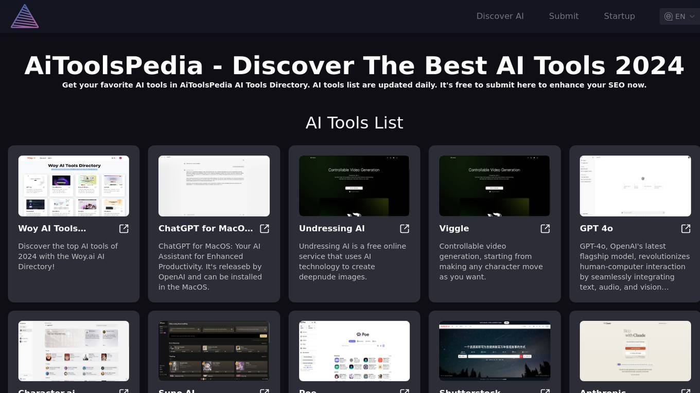Open Undressing AI external link icon
This screenshot has width=700, height=393.
[x=405, y=228]
